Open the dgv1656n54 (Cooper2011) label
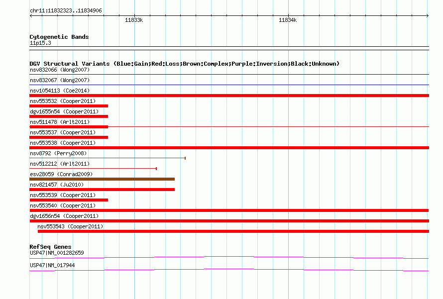443x299 pixels. [x=64, y=216]
